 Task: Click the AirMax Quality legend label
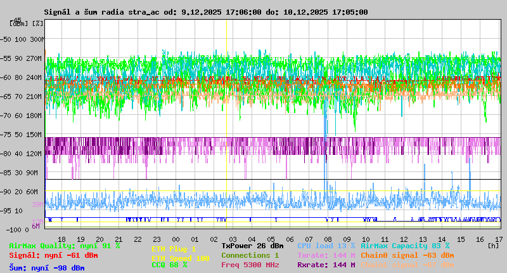tap(65, 246)
